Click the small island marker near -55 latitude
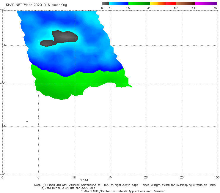Viewport: 220px width, 193px height. point(27,122)
